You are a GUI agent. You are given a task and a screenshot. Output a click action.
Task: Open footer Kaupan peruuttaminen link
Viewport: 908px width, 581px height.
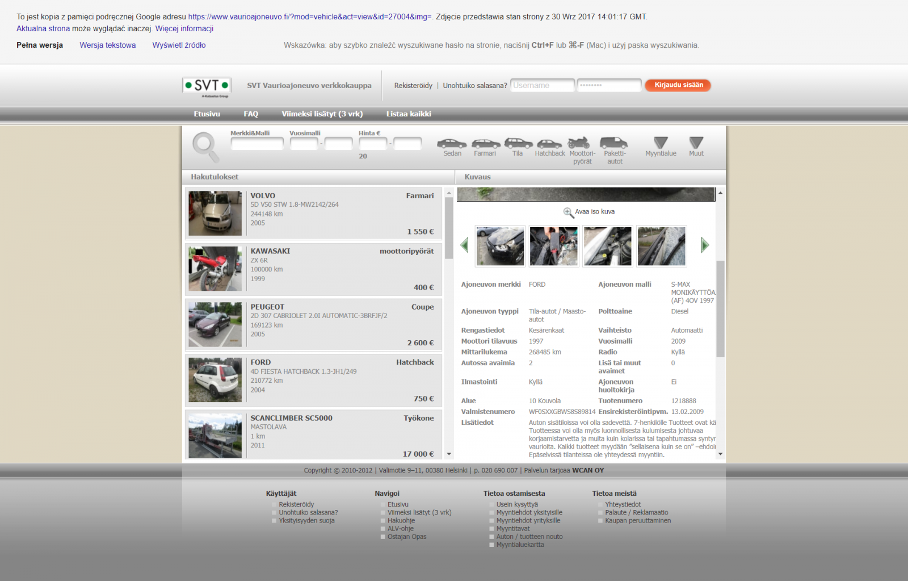coord(638,521)
